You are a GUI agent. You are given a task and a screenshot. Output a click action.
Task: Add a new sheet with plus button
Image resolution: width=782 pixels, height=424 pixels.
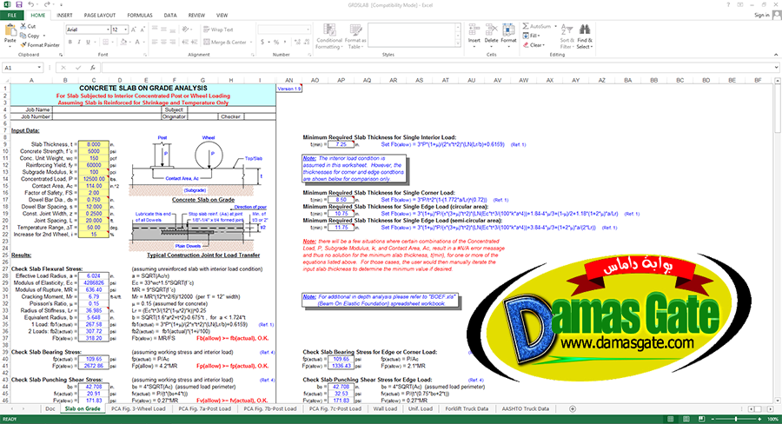[573, 408]
